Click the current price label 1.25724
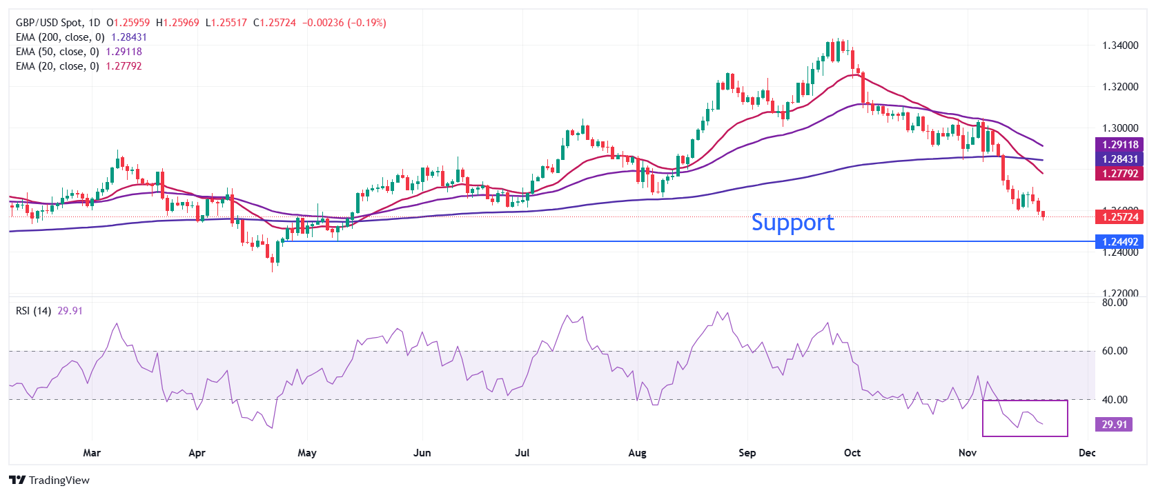The image size is (1156, 495). point(1119,217)
